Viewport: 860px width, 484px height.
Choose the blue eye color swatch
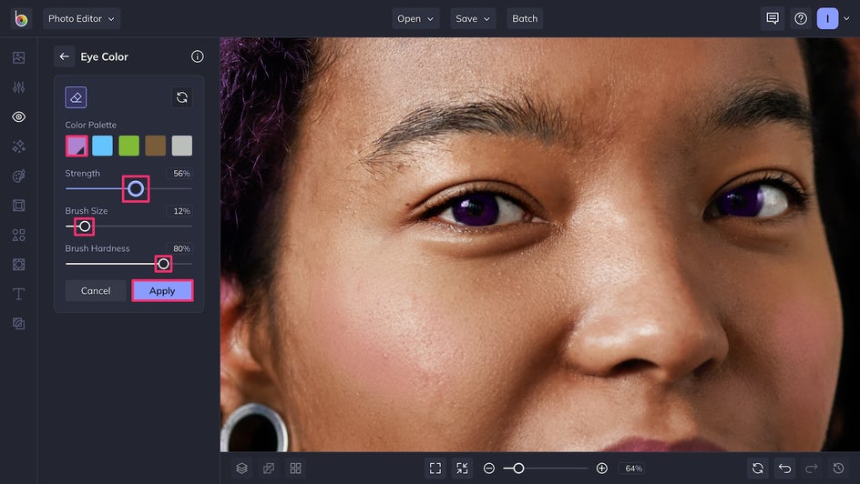tap(102, 146)
